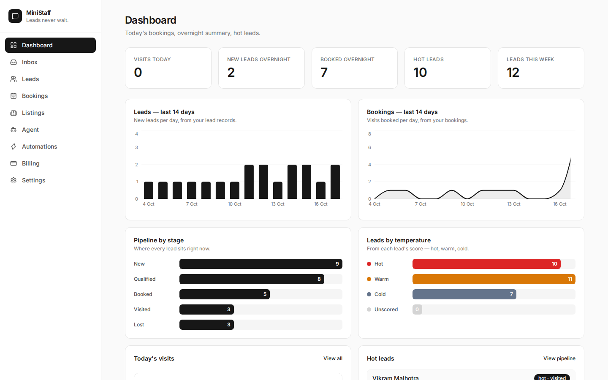The height and width of the screenshot is (380, 608).
Task: Select the Visits Today stat card
Action: (x=168, y=68)
